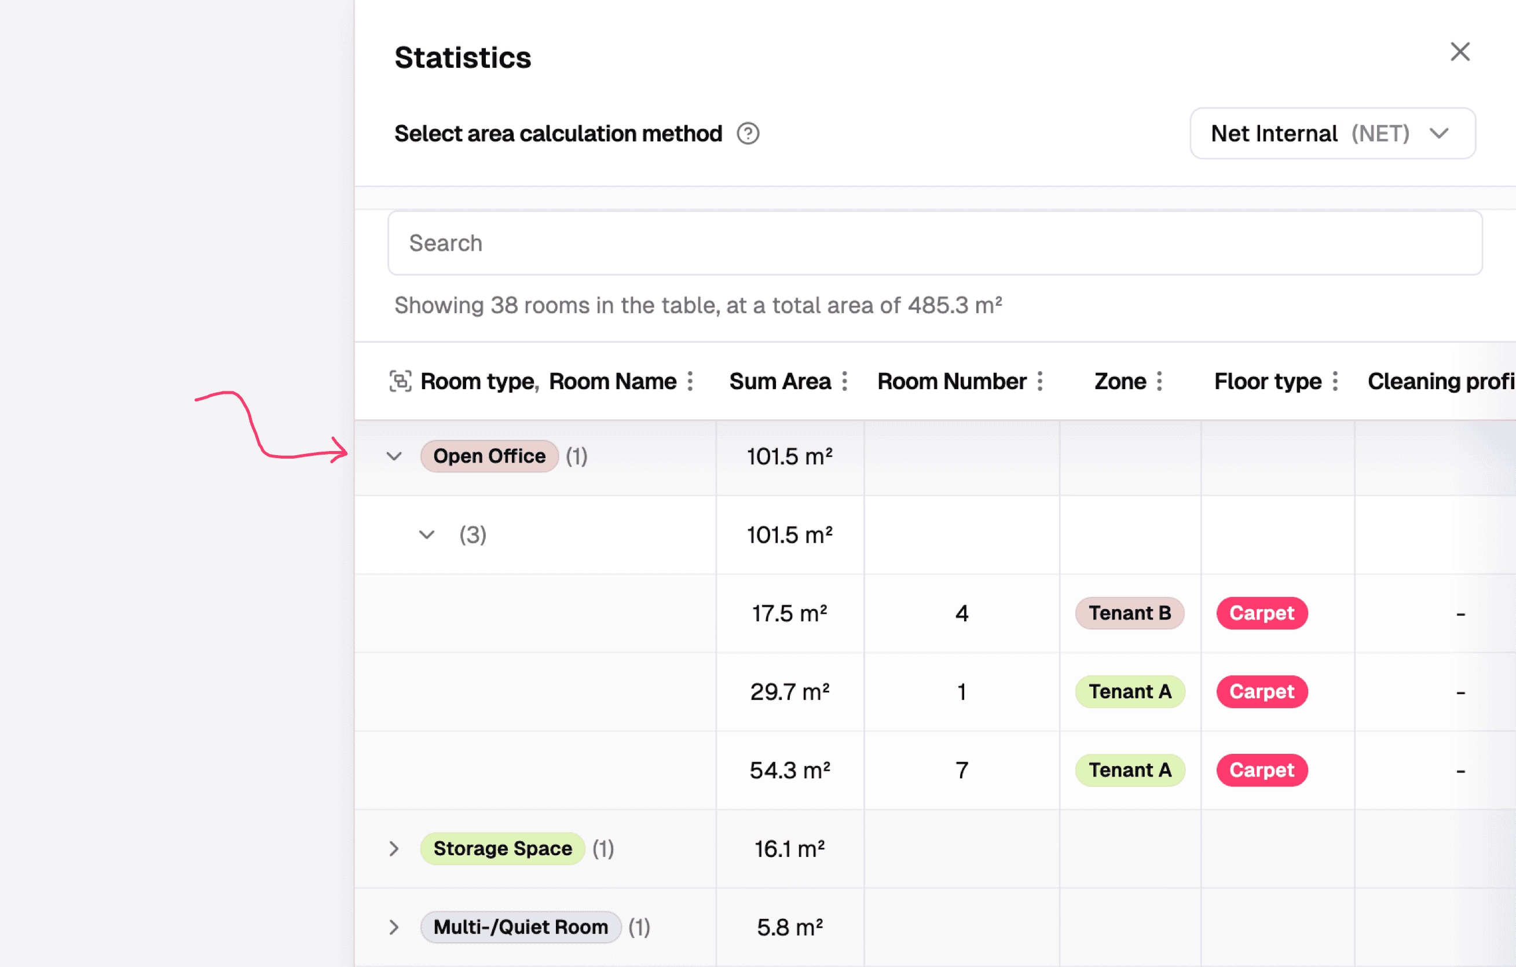Collapse the Open Office group
The height and width of the screenshot is (967, 1516).
(394, 456)
